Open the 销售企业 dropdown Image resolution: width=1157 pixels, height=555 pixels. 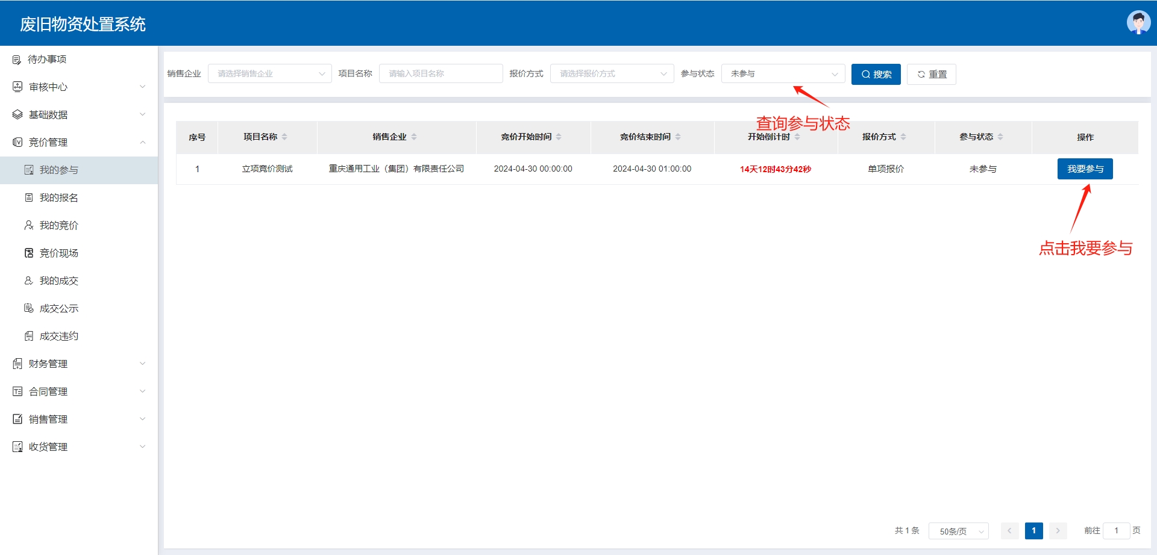coord(269,73)
